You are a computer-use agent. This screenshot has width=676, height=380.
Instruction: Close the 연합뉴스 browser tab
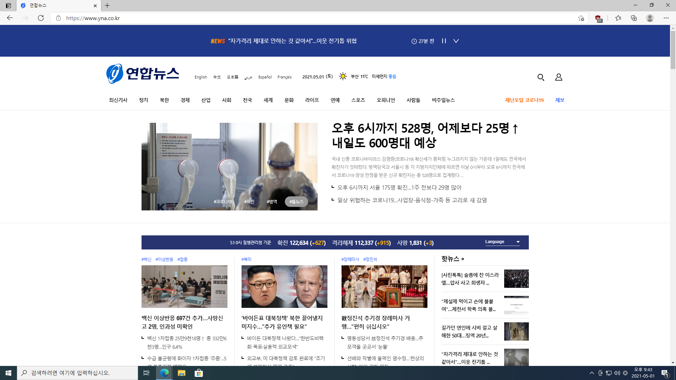click(x=95, y=6)
